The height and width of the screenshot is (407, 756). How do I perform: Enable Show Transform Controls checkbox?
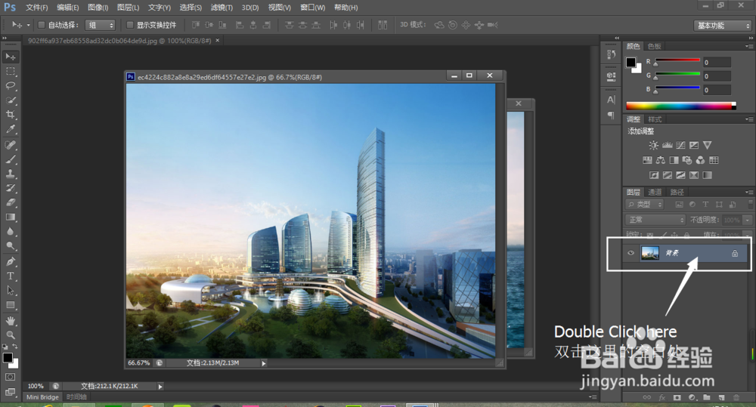pyautogui.click(x=130, y=25)
